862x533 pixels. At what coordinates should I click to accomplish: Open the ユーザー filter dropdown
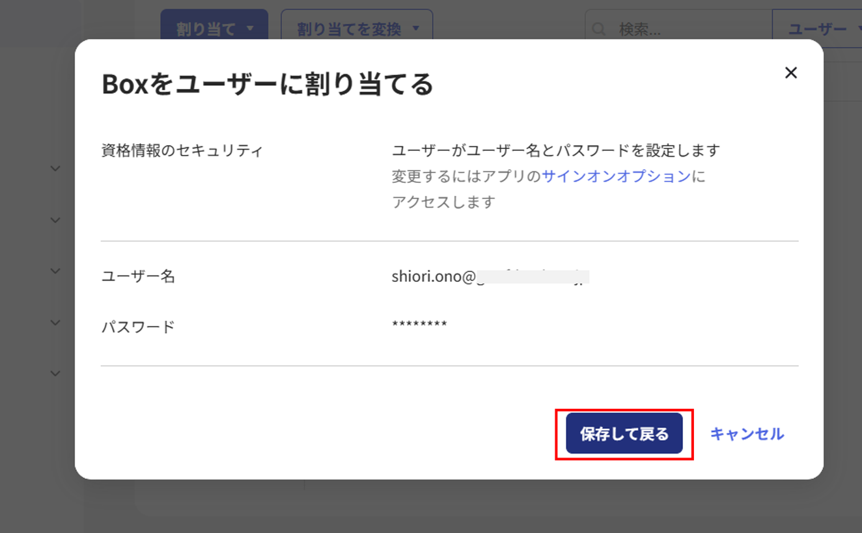(818, 29)
